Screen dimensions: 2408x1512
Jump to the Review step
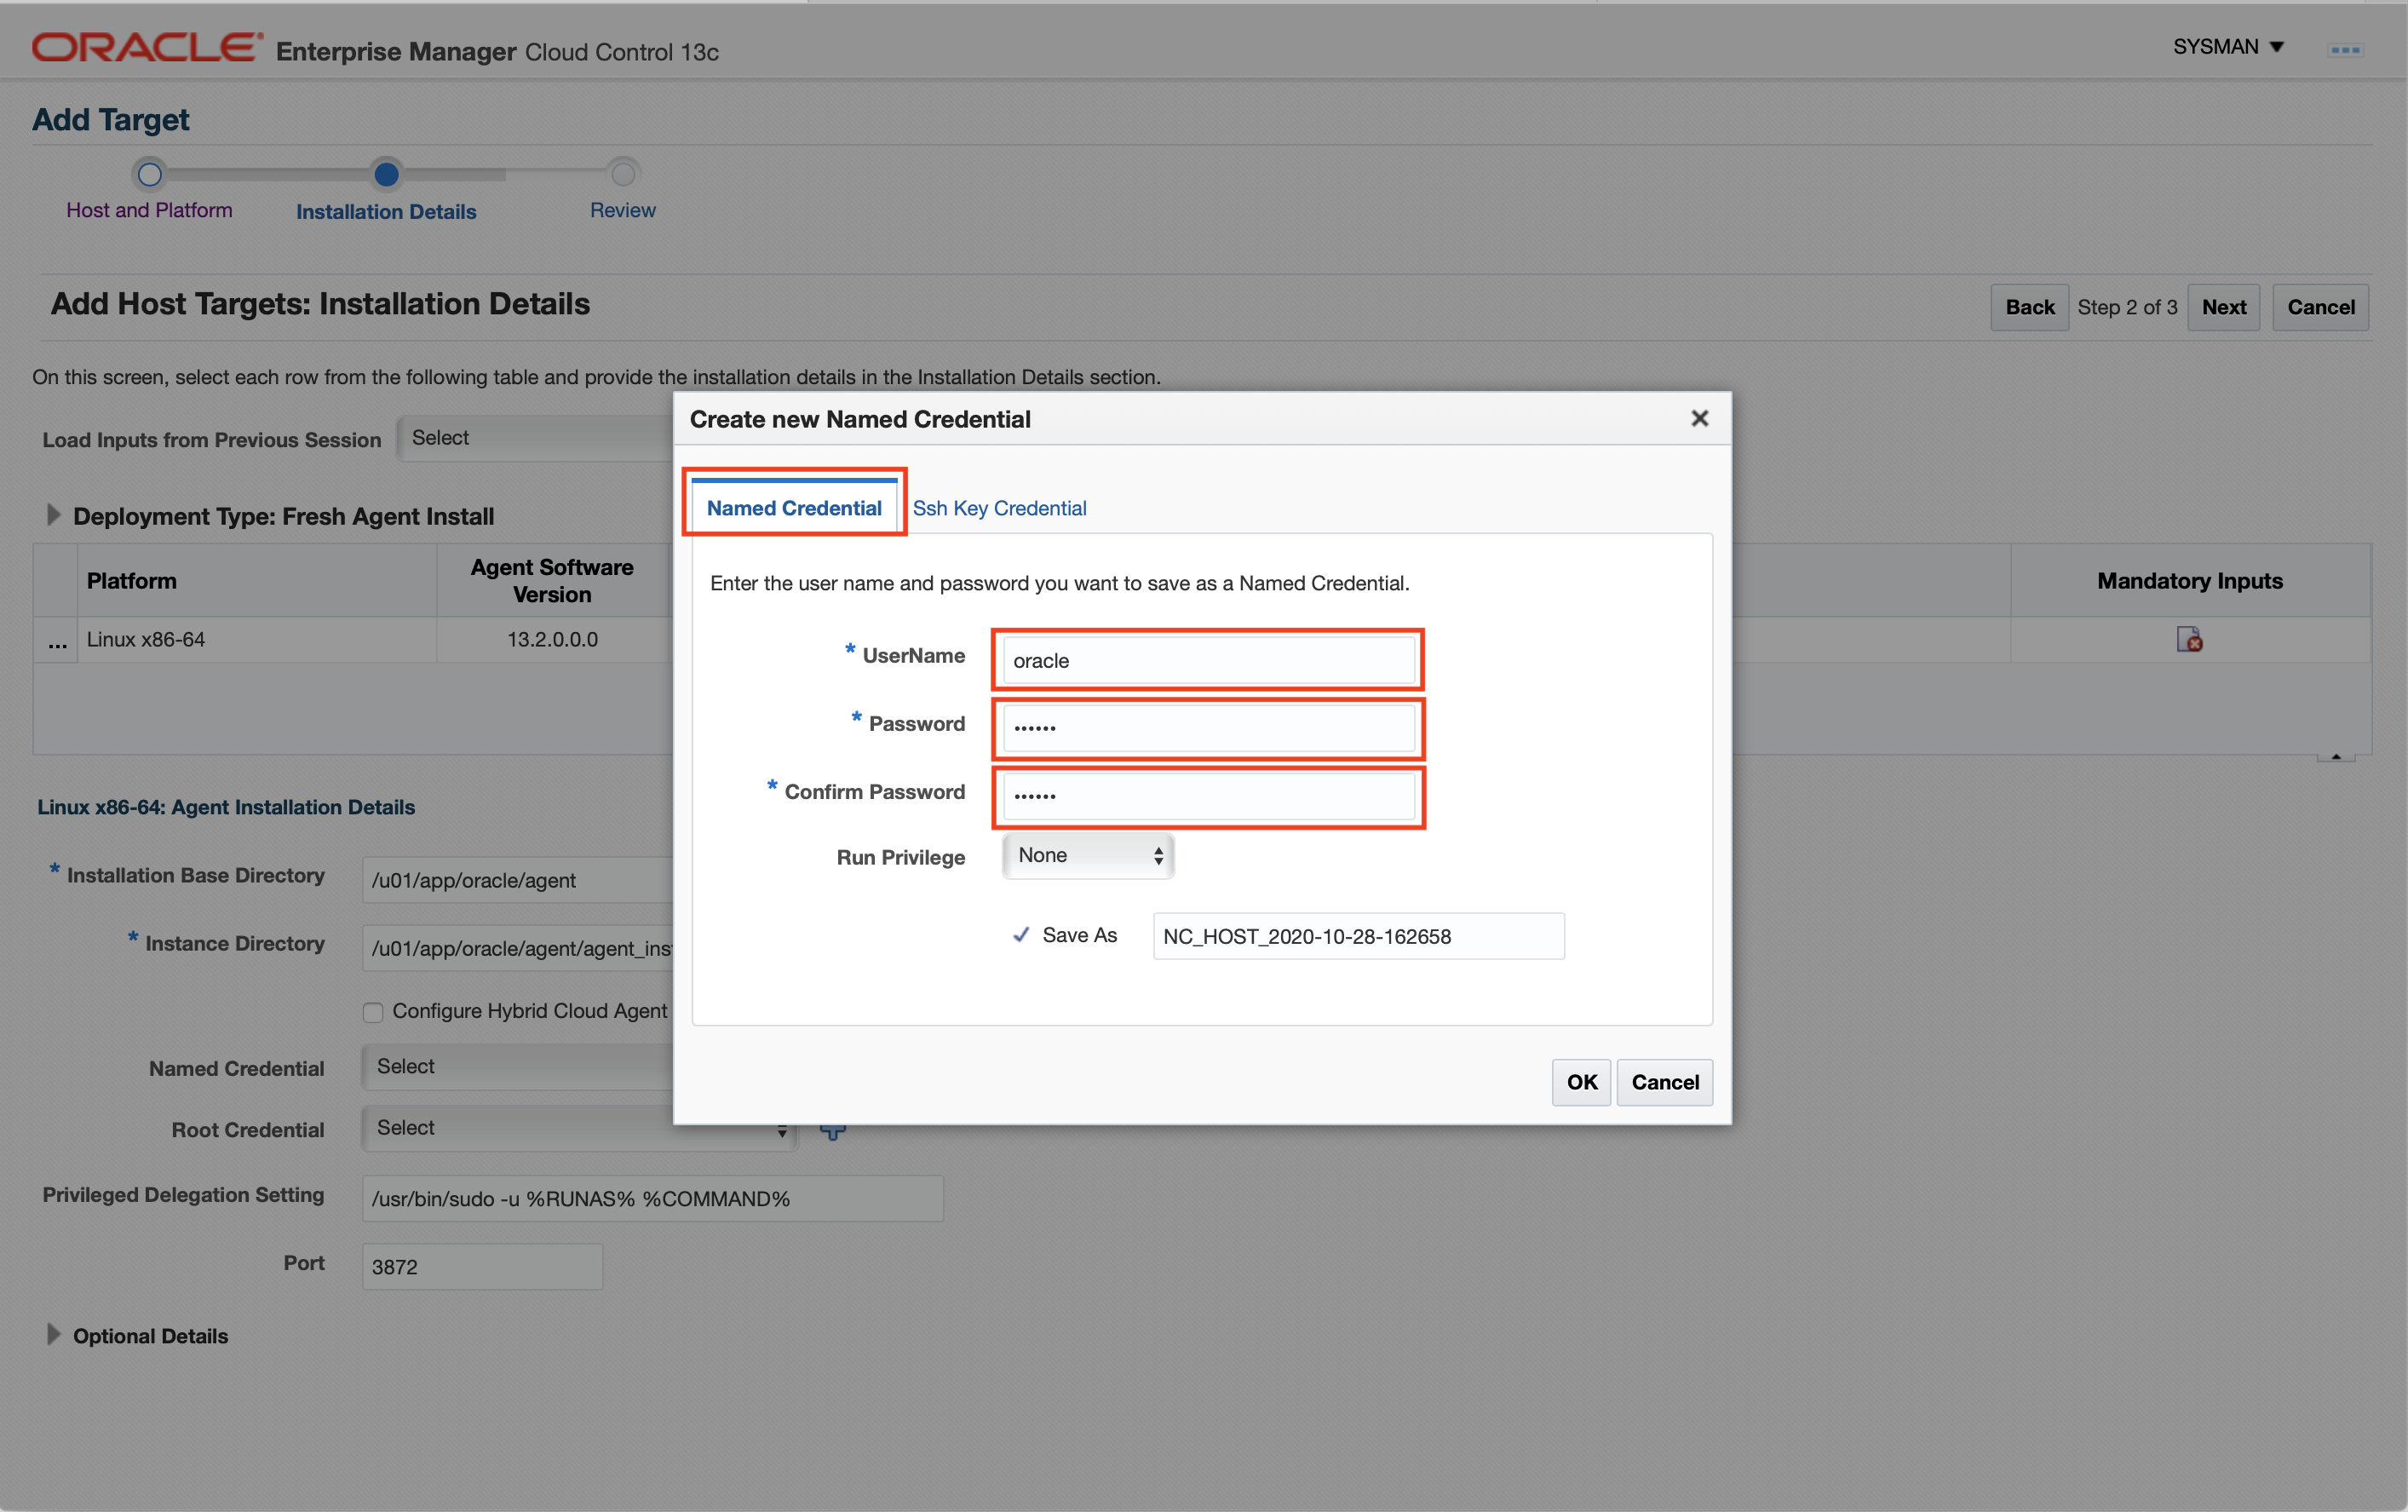coord(622,210)
